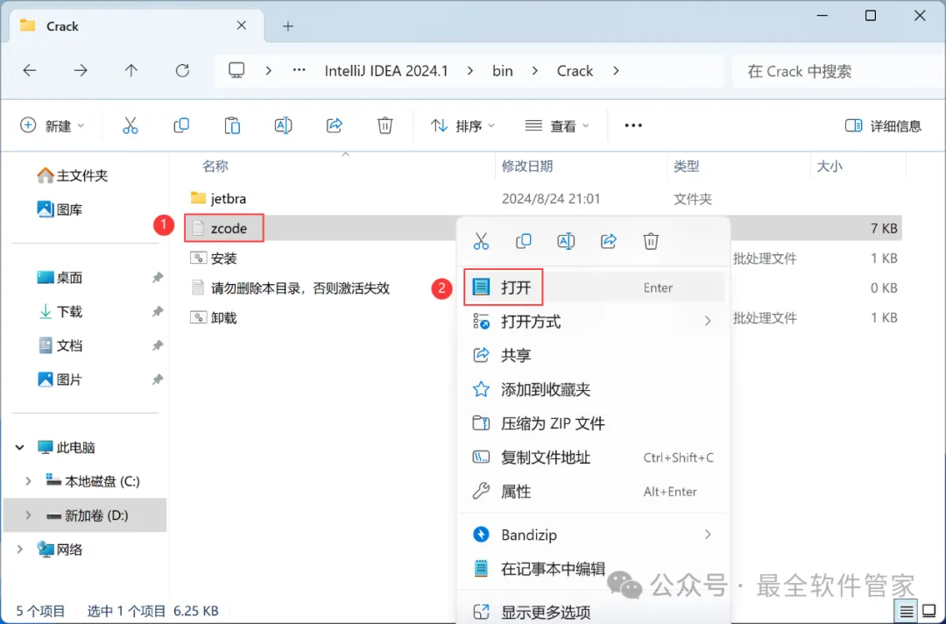Viewport: 946px width, 624px height.
Task: Expand 本地磁盘 (C:) in the sidebar
Action: pyautogui.click(x=28, y=481)
